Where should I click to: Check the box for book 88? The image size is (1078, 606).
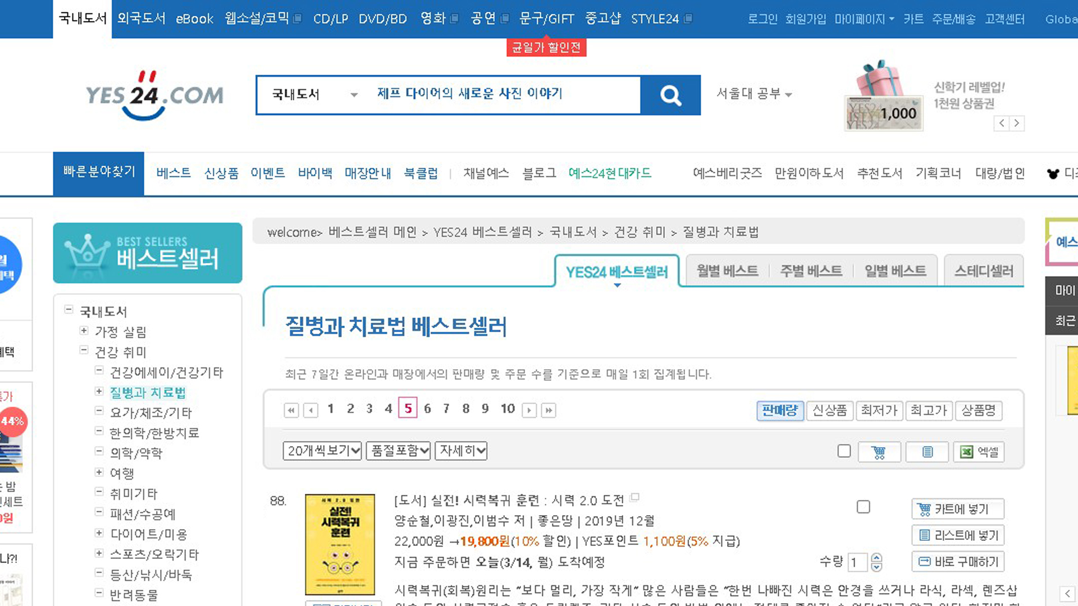click(x=864, y=507)
